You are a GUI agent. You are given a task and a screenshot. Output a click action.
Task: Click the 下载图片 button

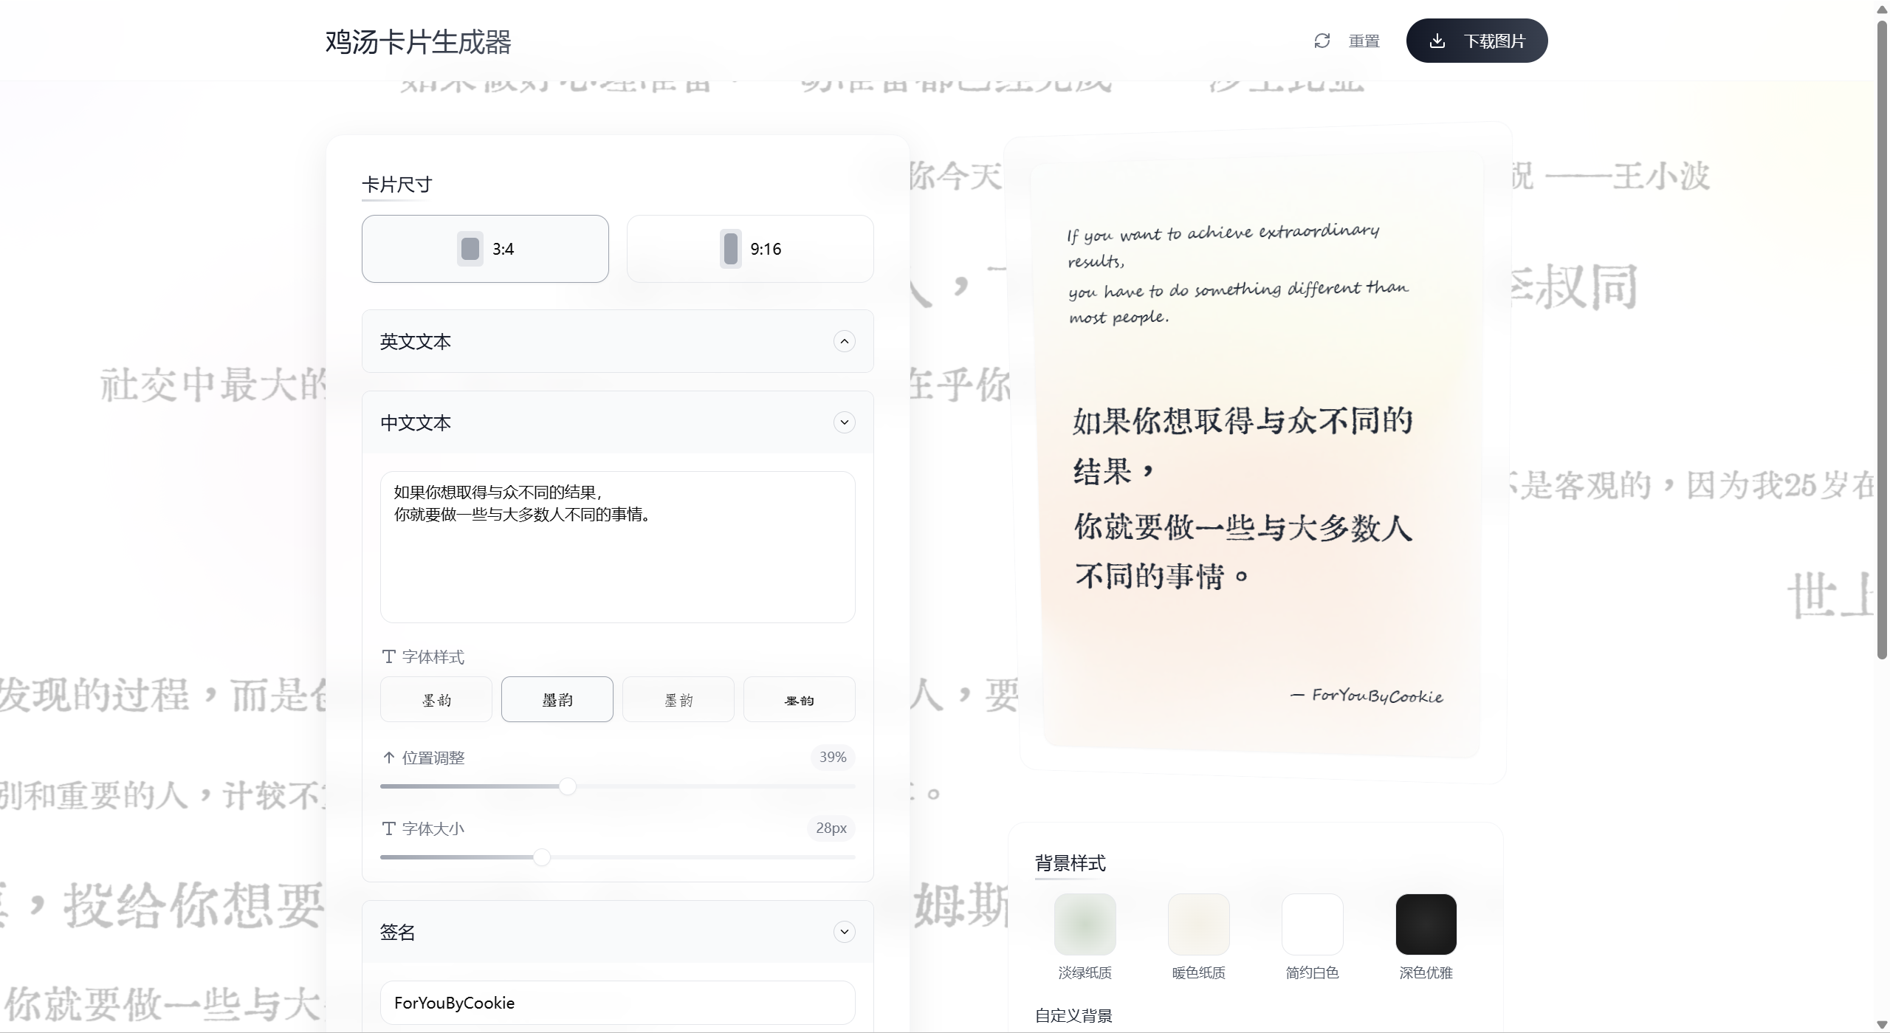(1477, 41)
